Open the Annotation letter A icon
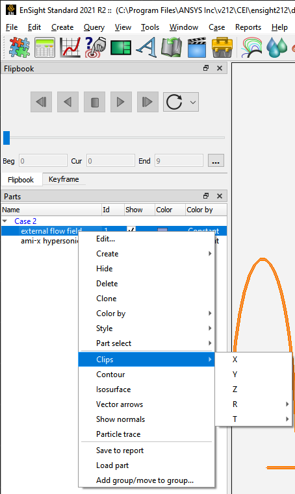295x494 pixels. pos(146,47)
